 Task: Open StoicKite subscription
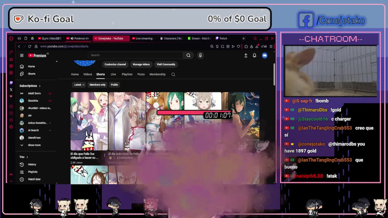coord(33,101)
